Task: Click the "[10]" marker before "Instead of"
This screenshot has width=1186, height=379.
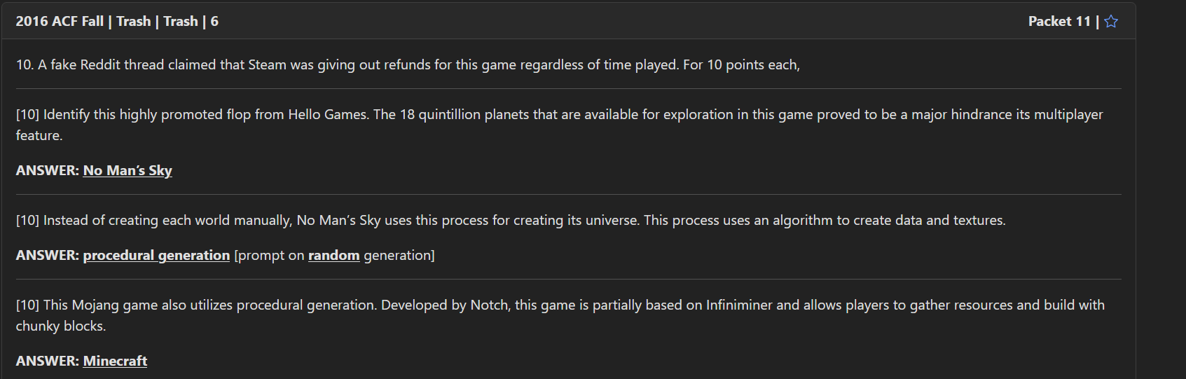Action: click(27, 221)
